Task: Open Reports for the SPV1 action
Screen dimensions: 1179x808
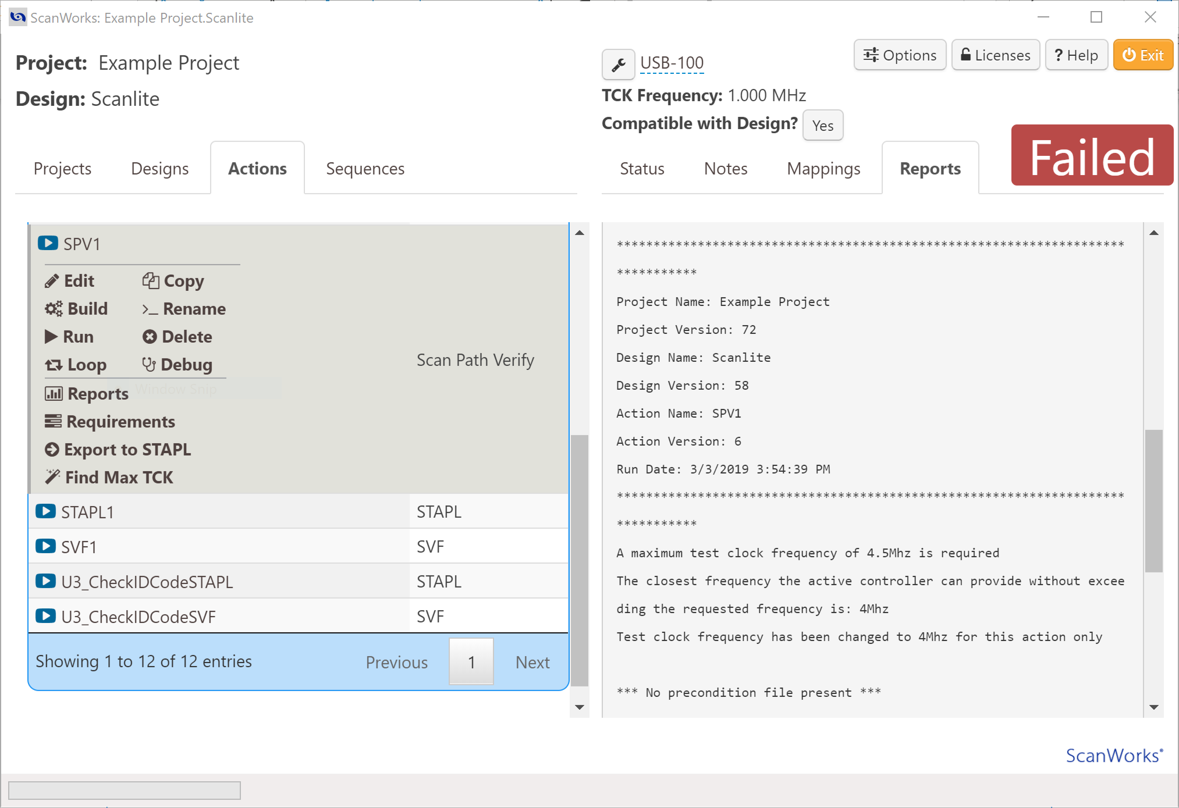Action: point(87,394)
